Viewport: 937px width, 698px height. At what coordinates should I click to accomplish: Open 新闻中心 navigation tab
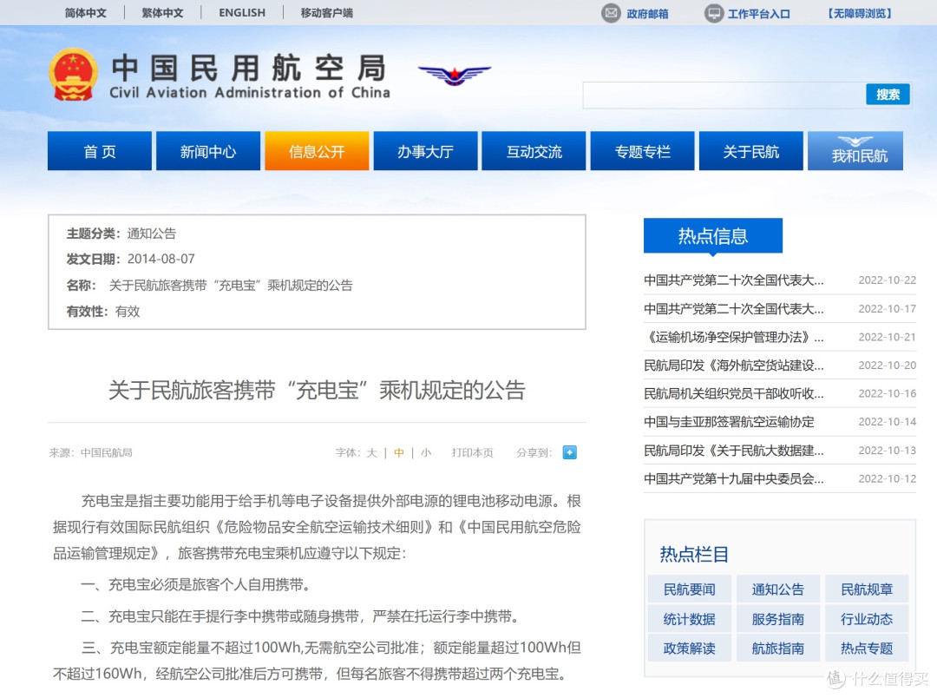(x=208, y=151)
